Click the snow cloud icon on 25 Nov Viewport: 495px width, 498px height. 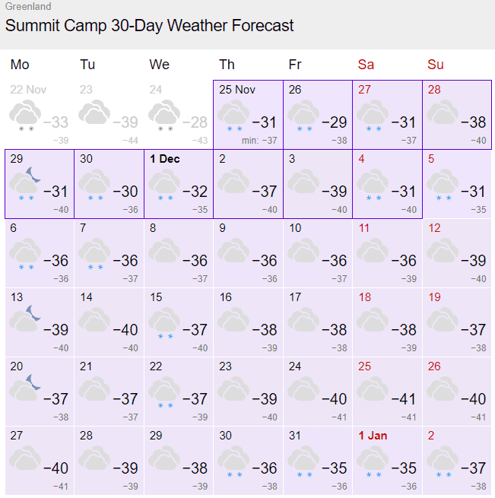pos(234,116)
